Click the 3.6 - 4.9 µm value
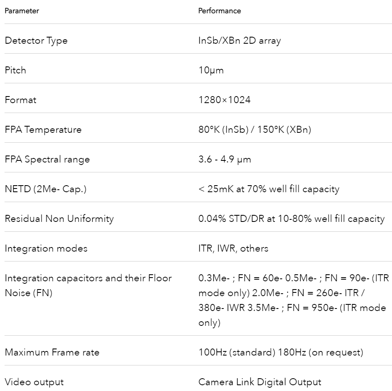The image size is (392, 391). pos(225,159)
